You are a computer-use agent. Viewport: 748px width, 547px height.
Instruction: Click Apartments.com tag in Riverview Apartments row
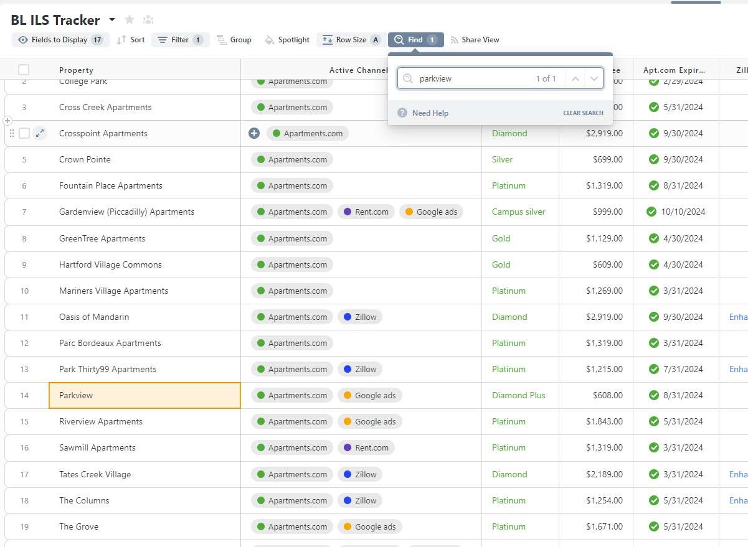click(x=292, y=421)
